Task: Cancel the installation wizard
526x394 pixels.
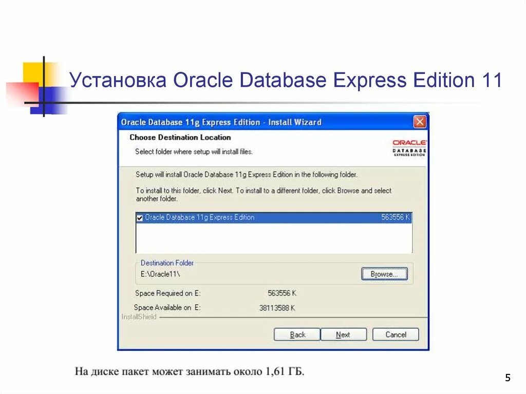Action: pyautogui.click(x=396, y=334)
